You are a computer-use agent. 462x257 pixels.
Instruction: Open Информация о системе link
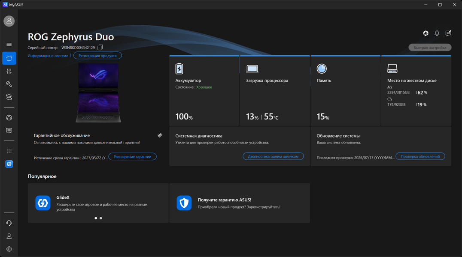click(x=48, y=56)
